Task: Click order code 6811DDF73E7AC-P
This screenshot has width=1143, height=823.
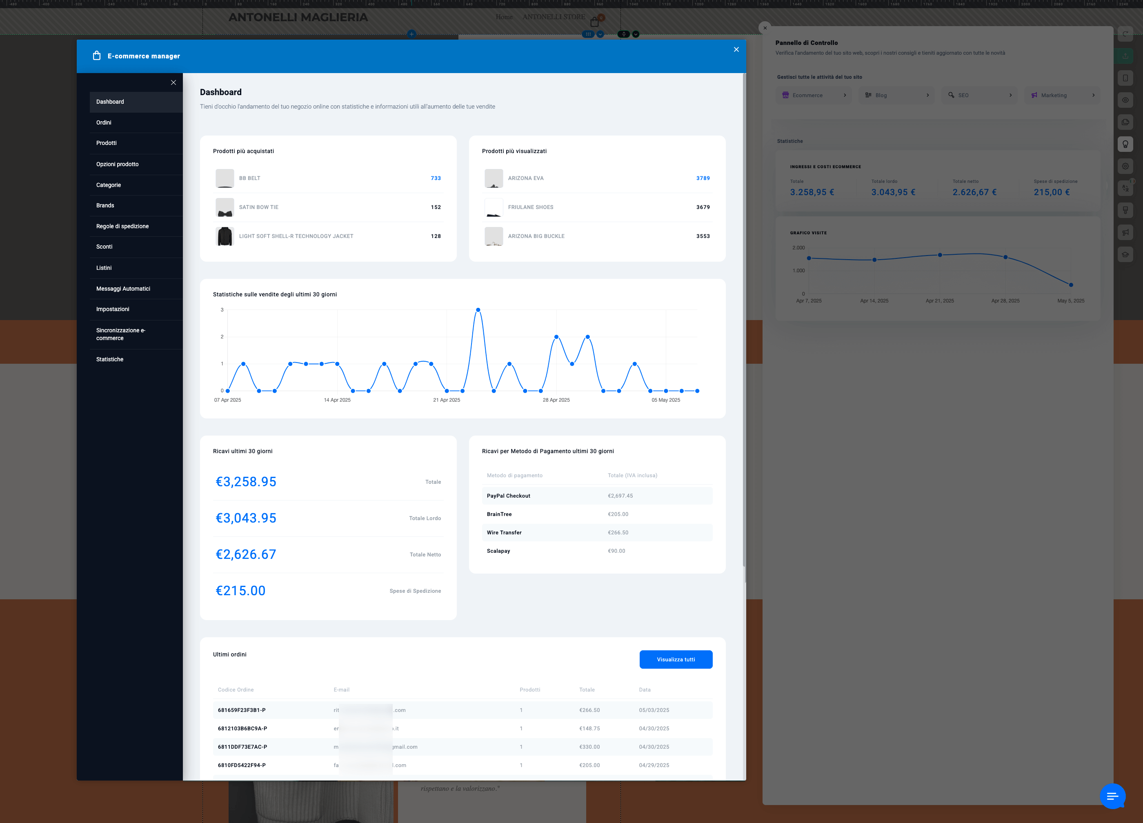Action: pos(242,747)
